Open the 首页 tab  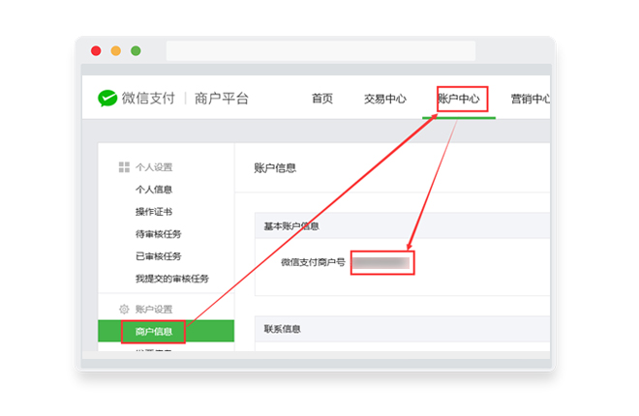(322, 99)
